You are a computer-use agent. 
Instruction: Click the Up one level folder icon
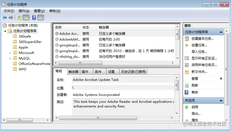pos(19,18)
